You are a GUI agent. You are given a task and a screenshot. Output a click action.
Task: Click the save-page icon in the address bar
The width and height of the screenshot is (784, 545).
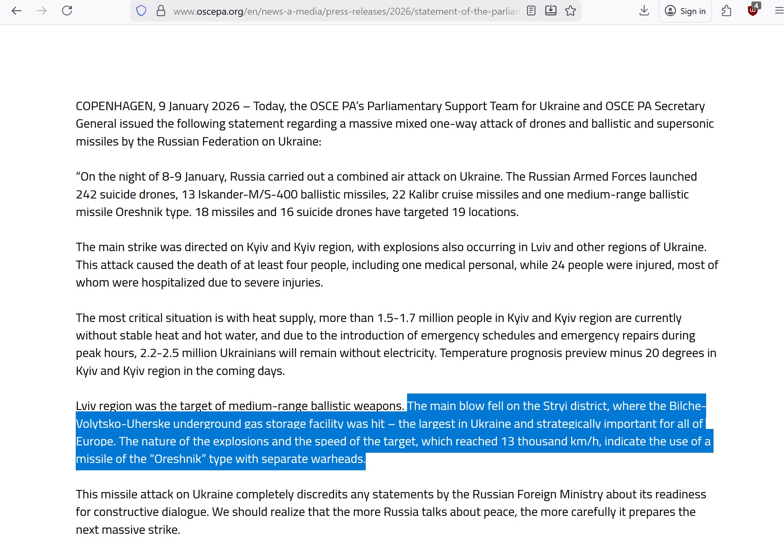coord(550,11)
